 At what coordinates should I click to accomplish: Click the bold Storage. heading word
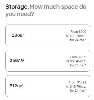pos(17,7)
